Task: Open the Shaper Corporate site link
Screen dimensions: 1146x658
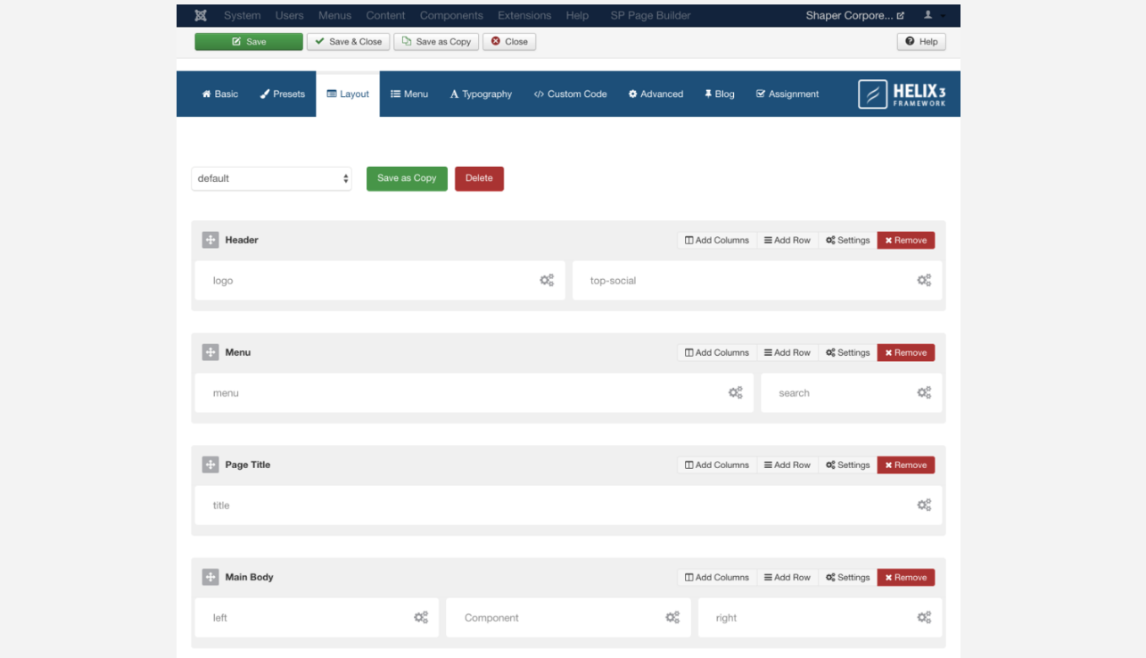Action: tap(854, 15)
